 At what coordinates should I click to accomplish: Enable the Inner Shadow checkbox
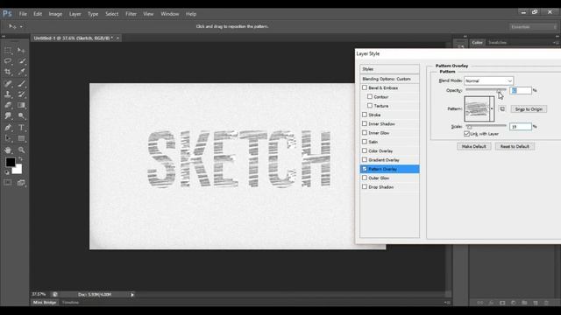[x=365, y=123]
